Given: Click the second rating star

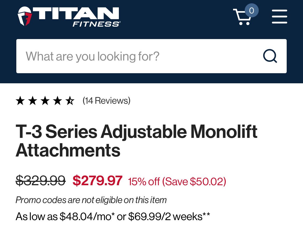Looking at the screenshot, I should click(x=33, y=100).
